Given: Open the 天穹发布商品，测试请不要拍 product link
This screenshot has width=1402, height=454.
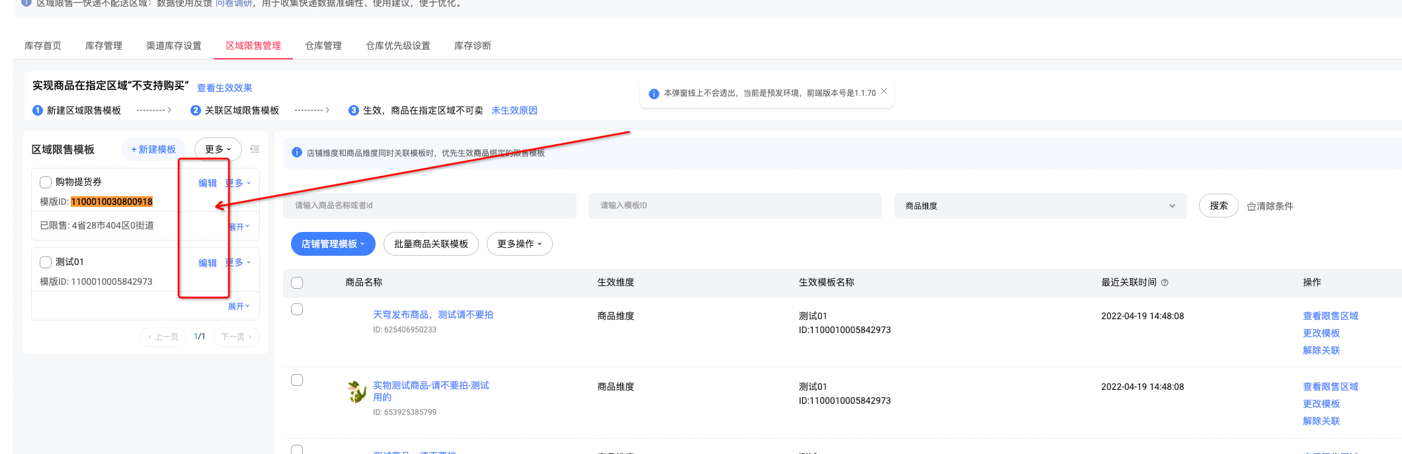Looking at the screenshot, I should pos(433,315).
